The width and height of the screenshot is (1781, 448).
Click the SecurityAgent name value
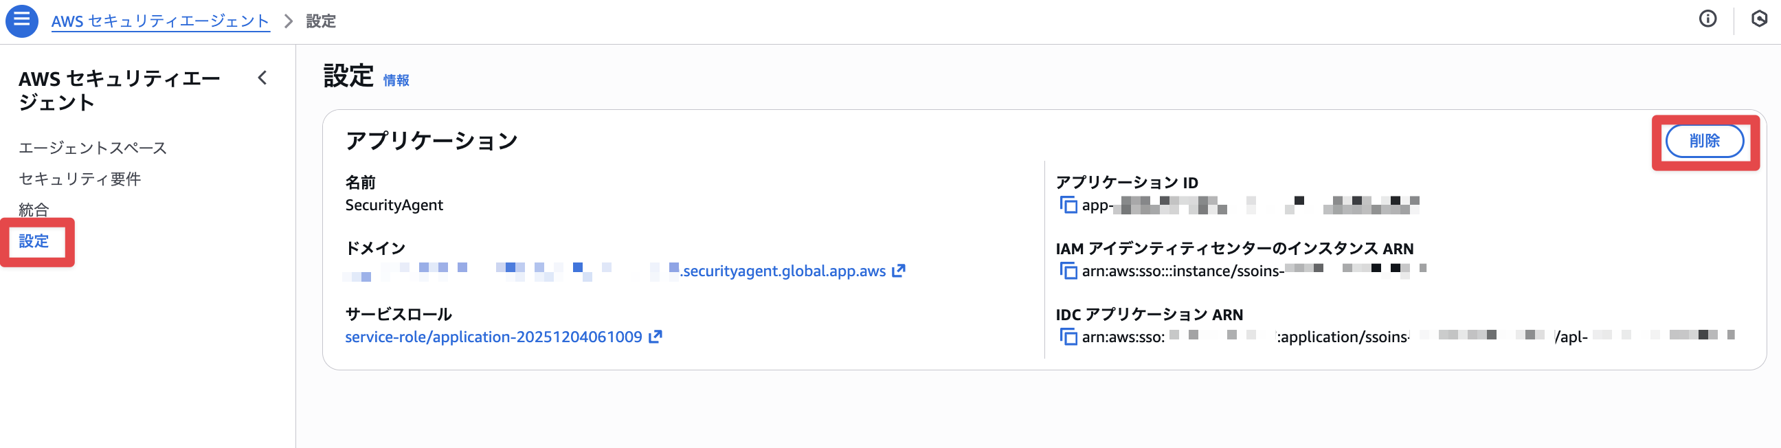tap(394, 205)
